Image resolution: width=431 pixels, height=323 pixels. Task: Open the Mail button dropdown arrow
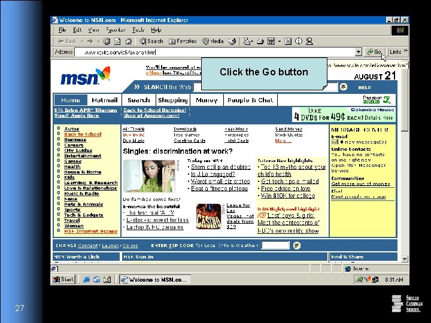point(252,41)
